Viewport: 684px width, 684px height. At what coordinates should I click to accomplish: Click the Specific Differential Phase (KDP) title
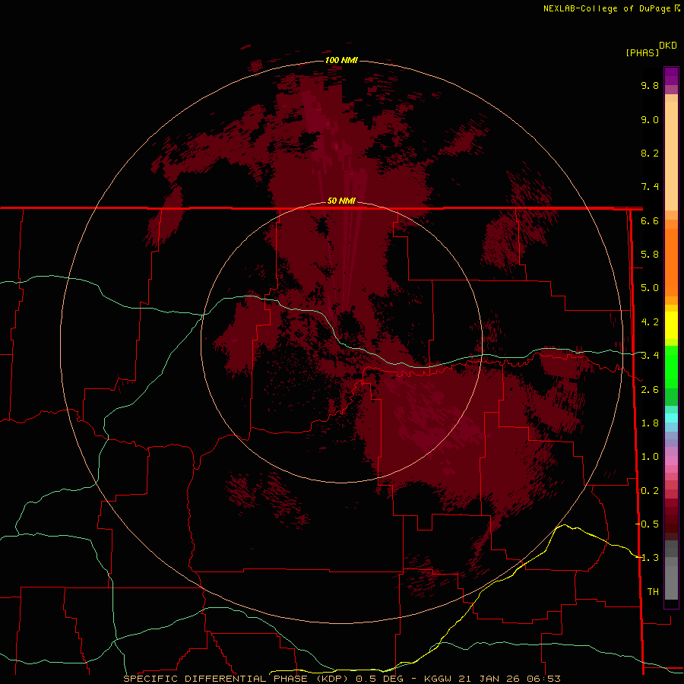[x=238, y=679]
